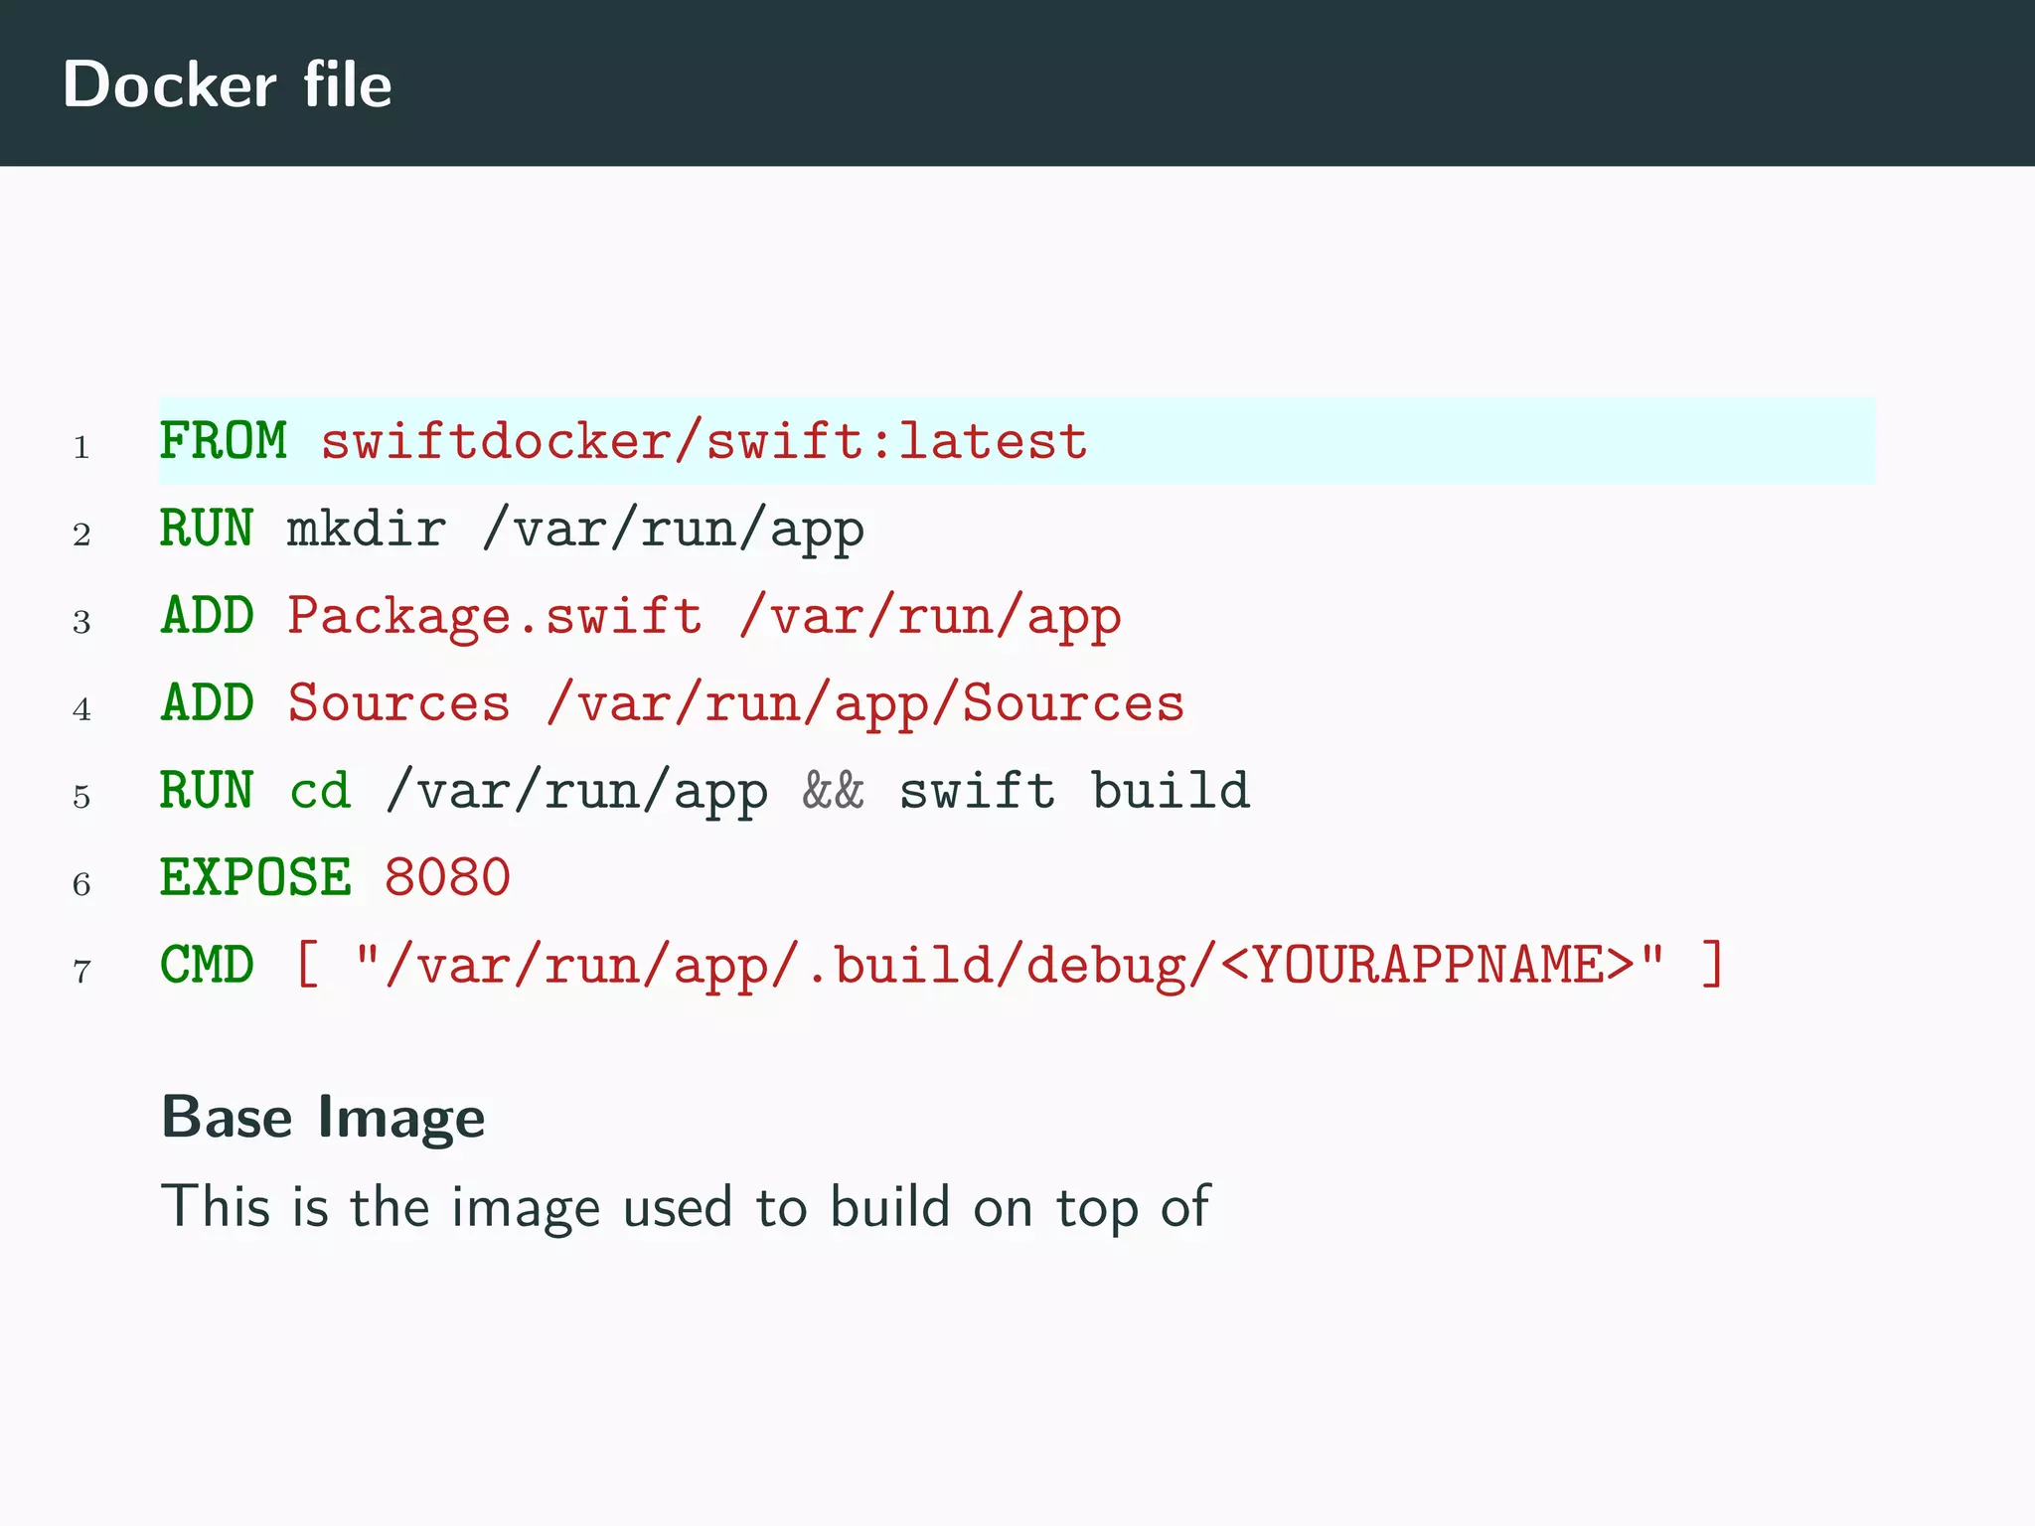Click the "Docker file" slide title
The width and height of the screenshot is (2035, 1526).
tap(227, 84)
